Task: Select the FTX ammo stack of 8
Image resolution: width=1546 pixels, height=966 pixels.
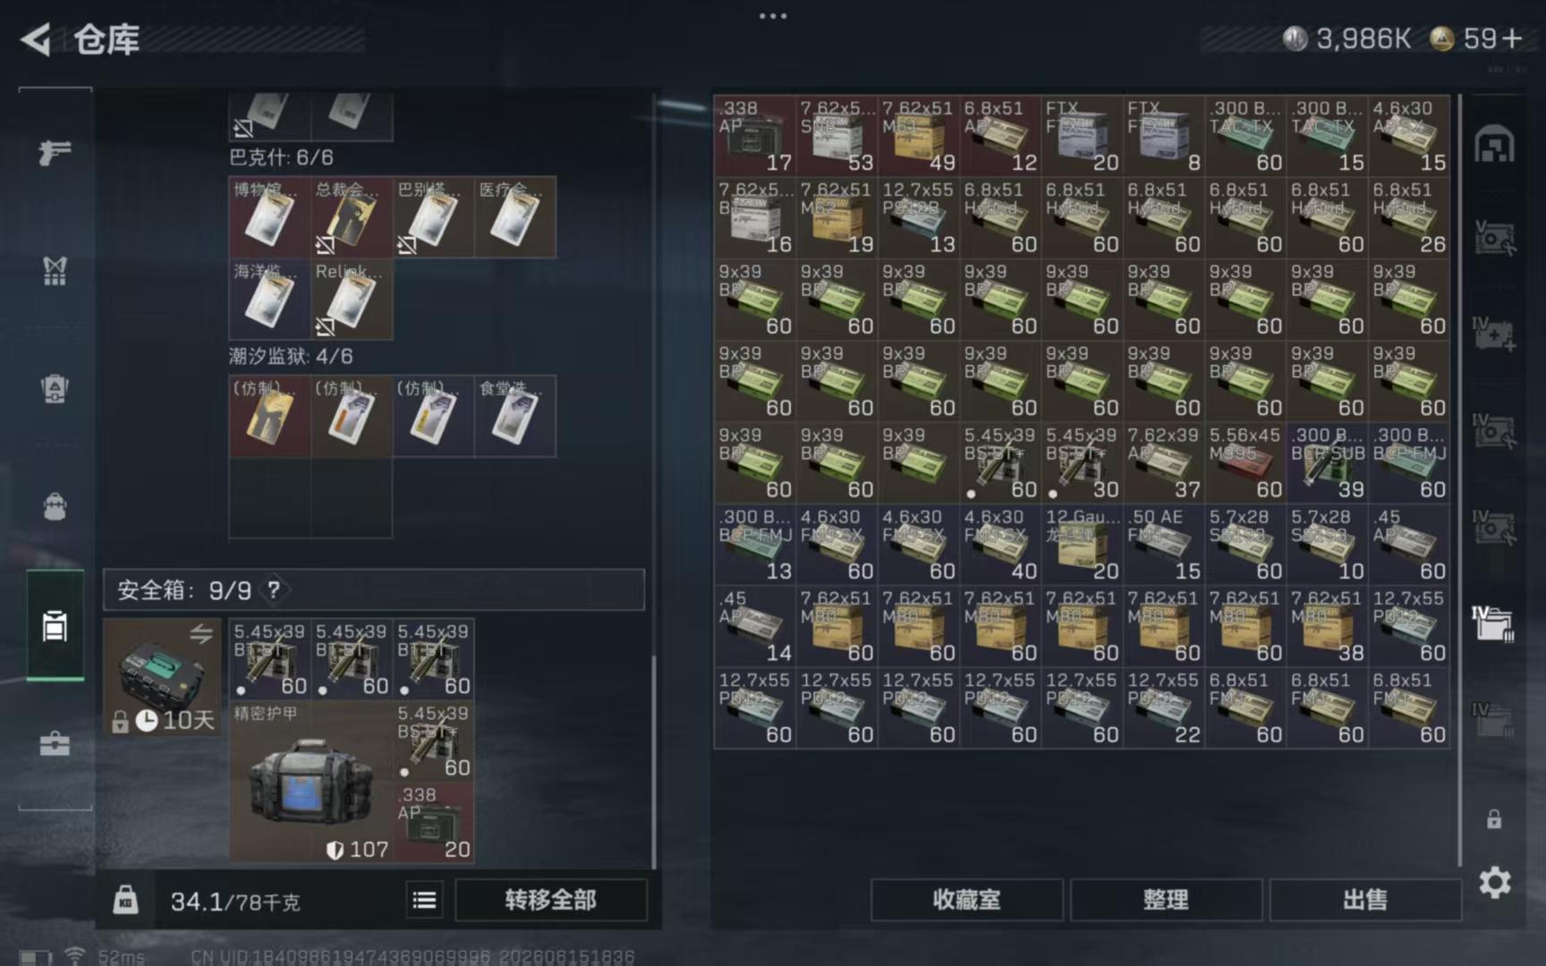Action: click(x=1164, y=135)
